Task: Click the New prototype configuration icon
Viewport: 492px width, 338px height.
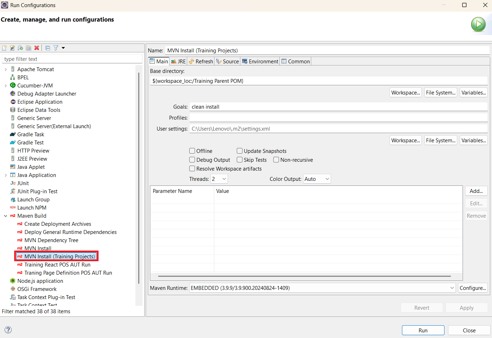Action: tap(12, 48)
